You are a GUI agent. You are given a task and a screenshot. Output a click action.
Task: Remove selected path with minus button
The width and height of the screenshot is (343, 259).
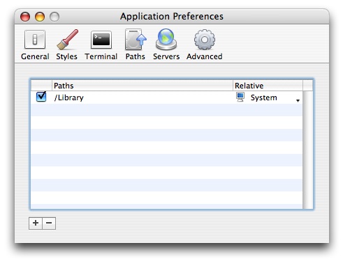click(49, 223)
